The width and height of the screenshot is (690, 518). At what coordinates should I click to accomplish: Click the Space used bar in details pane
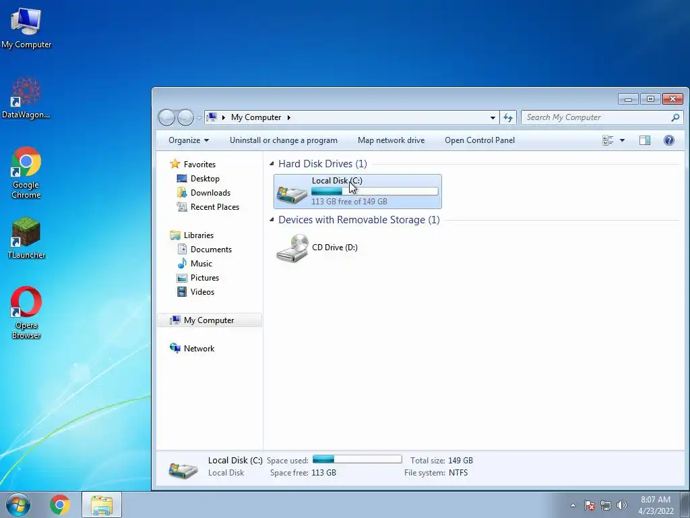(x=357, y=459)
